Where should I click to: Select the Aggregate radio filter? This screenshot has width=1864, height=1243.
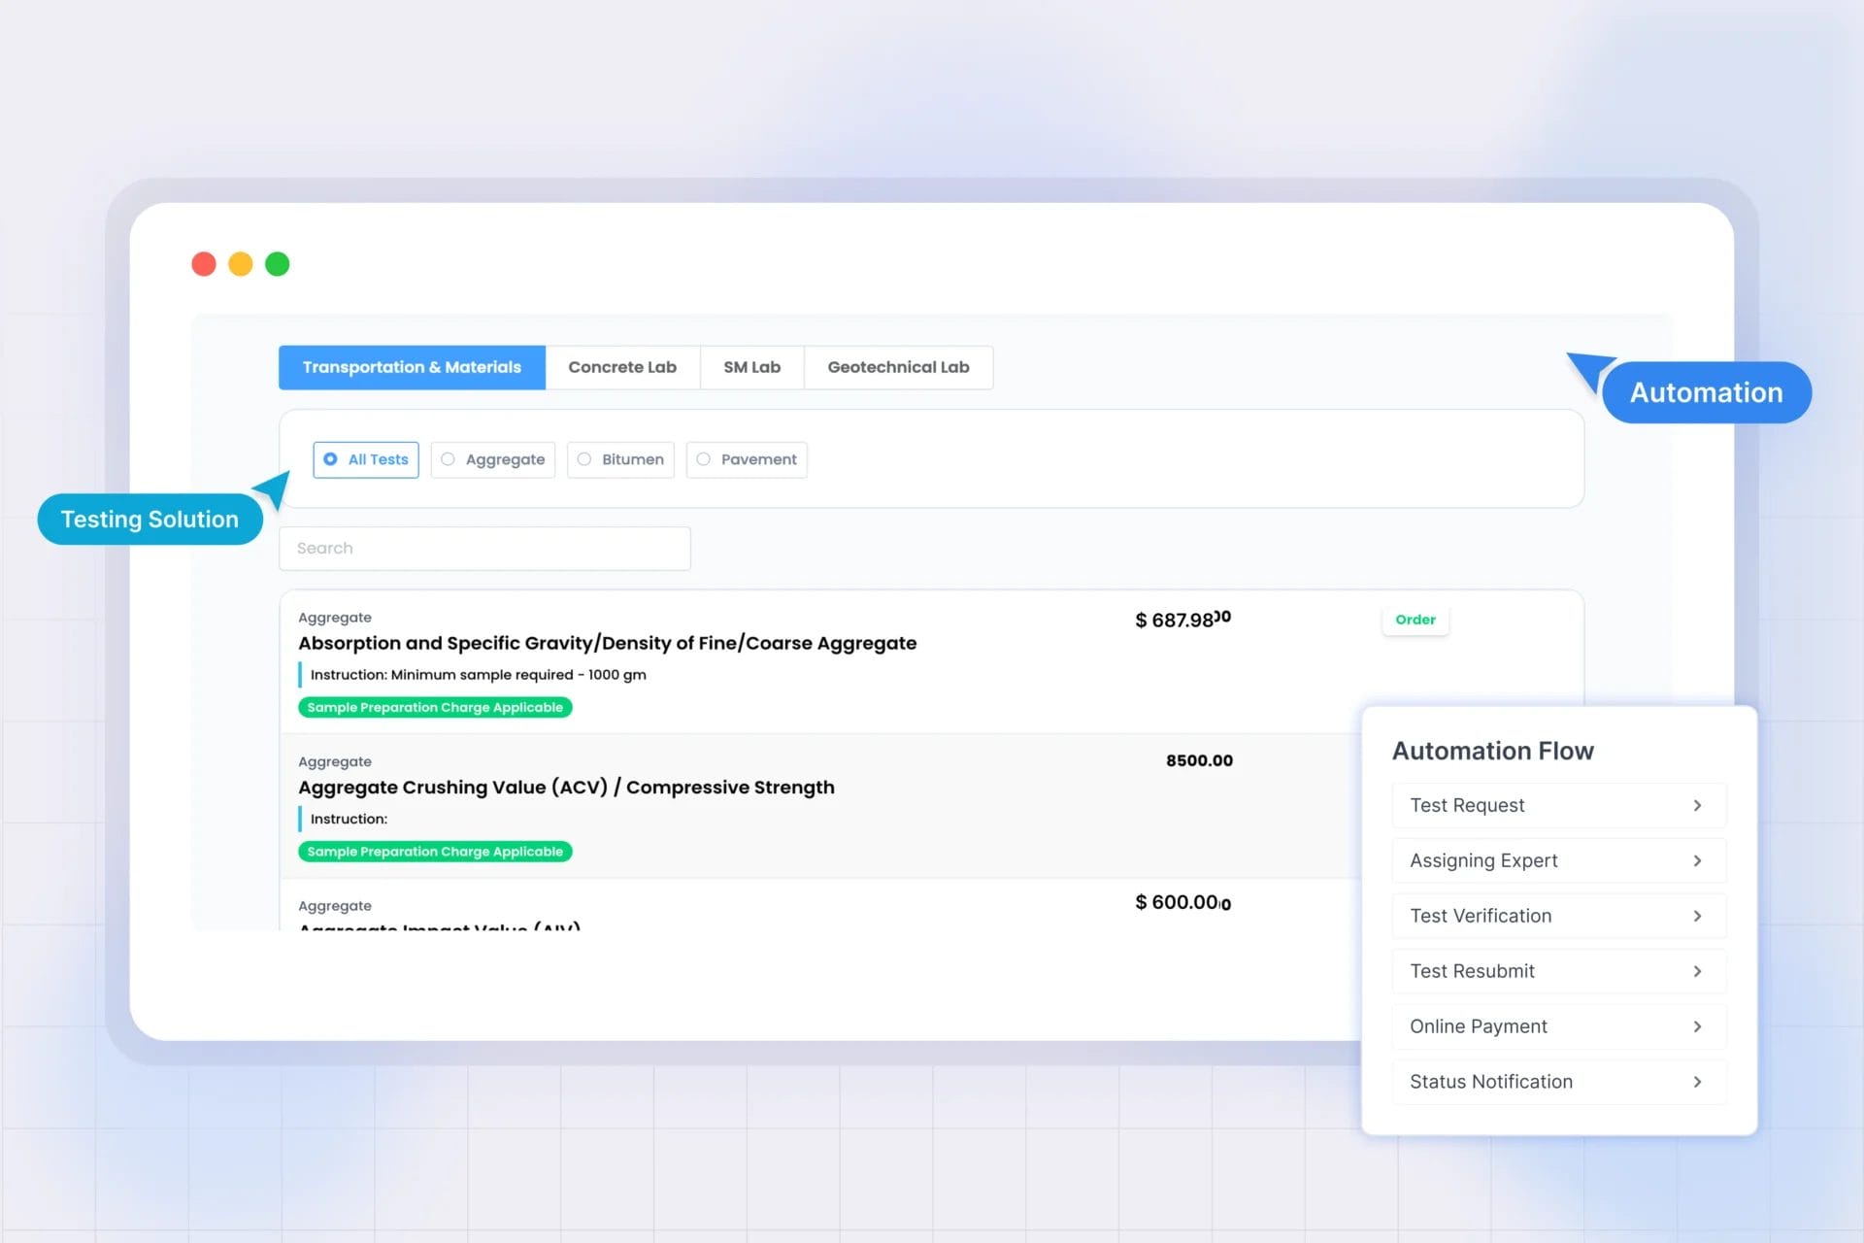pos(448,459)
